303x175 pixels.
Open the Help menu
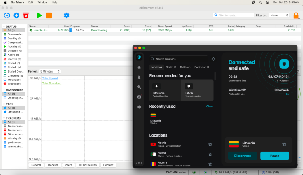55,2
